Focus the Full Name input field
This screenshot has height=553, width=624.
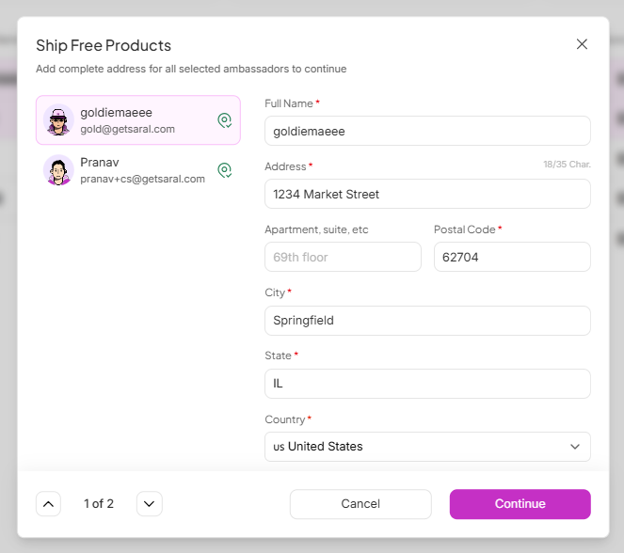427,131
